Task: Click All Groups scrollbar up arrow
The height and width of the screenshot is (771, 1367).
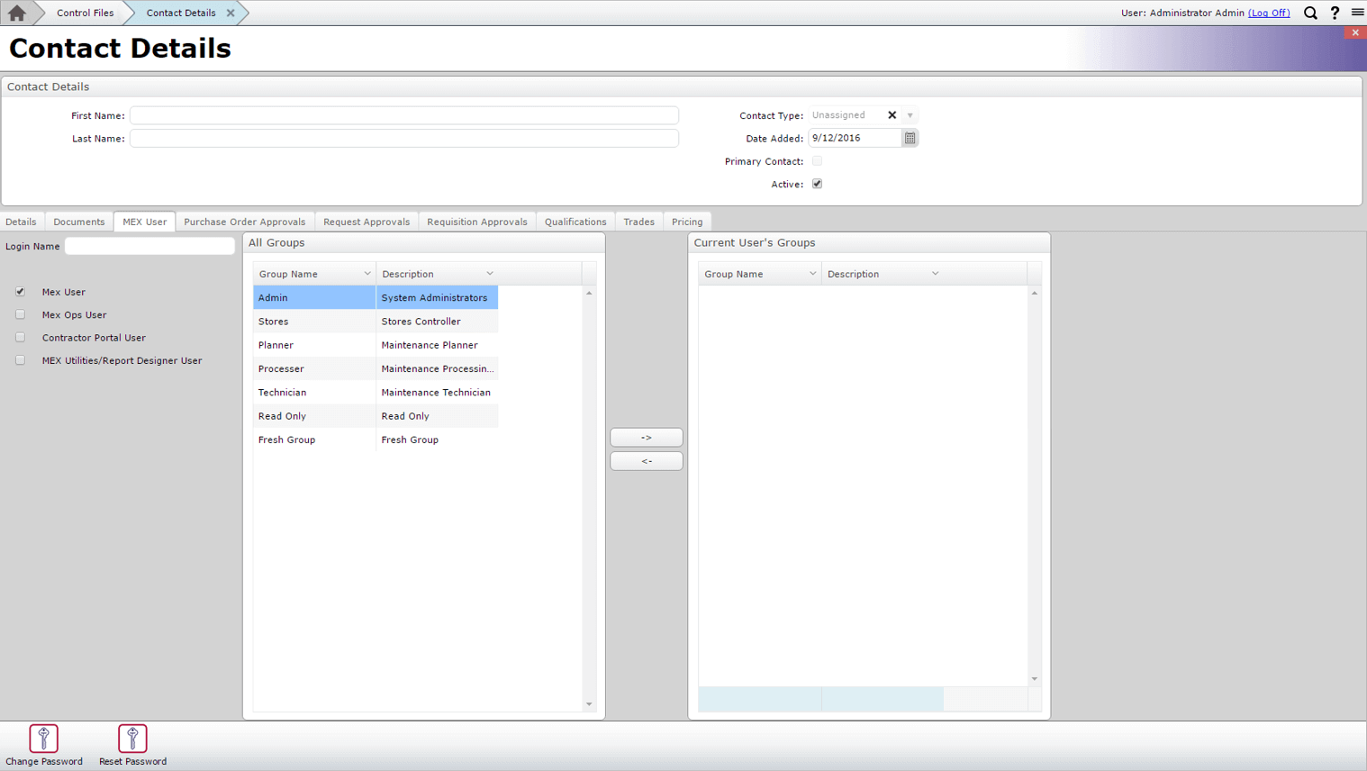Action: [x=589, y=293]
